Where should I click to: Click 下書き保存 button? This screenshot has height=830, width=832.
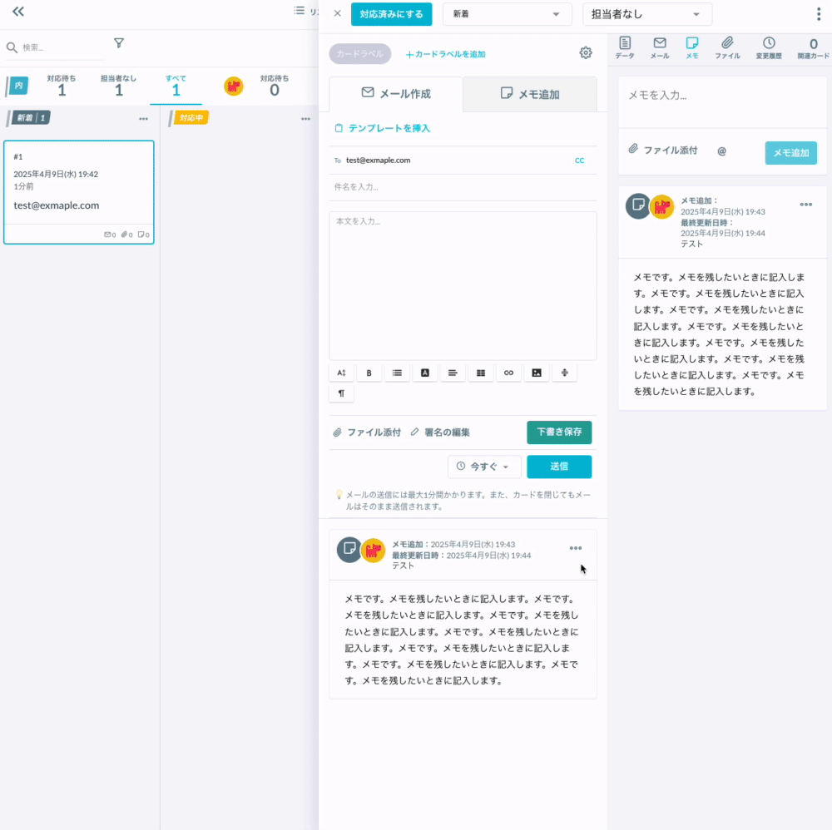[559, 432]
